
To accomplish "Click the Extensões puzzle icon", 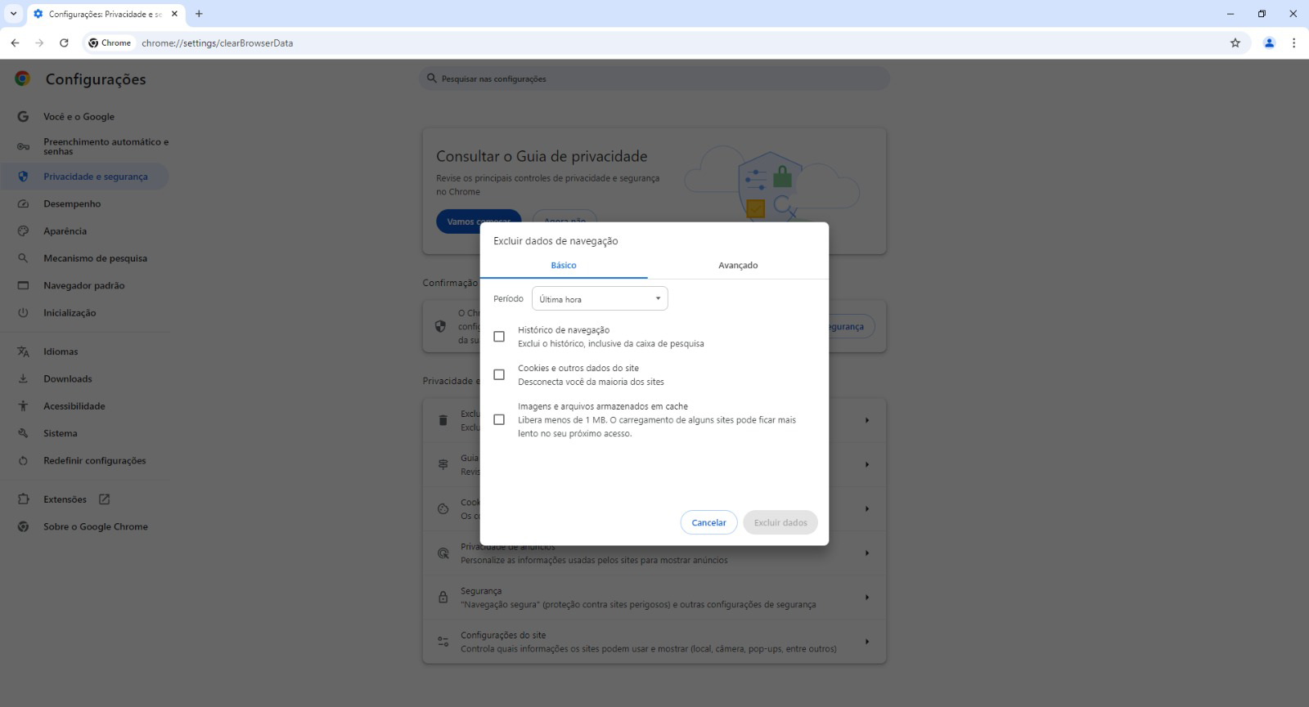I will [23, 499].
